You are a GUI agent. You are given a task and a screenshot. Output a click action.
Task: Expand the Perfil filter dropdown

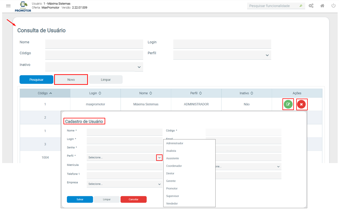pyautogui.click(x=267, y=55)
